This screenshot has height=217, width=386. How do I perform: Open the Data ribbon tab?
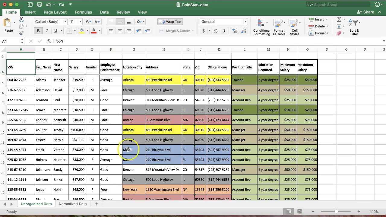(104, 12)
